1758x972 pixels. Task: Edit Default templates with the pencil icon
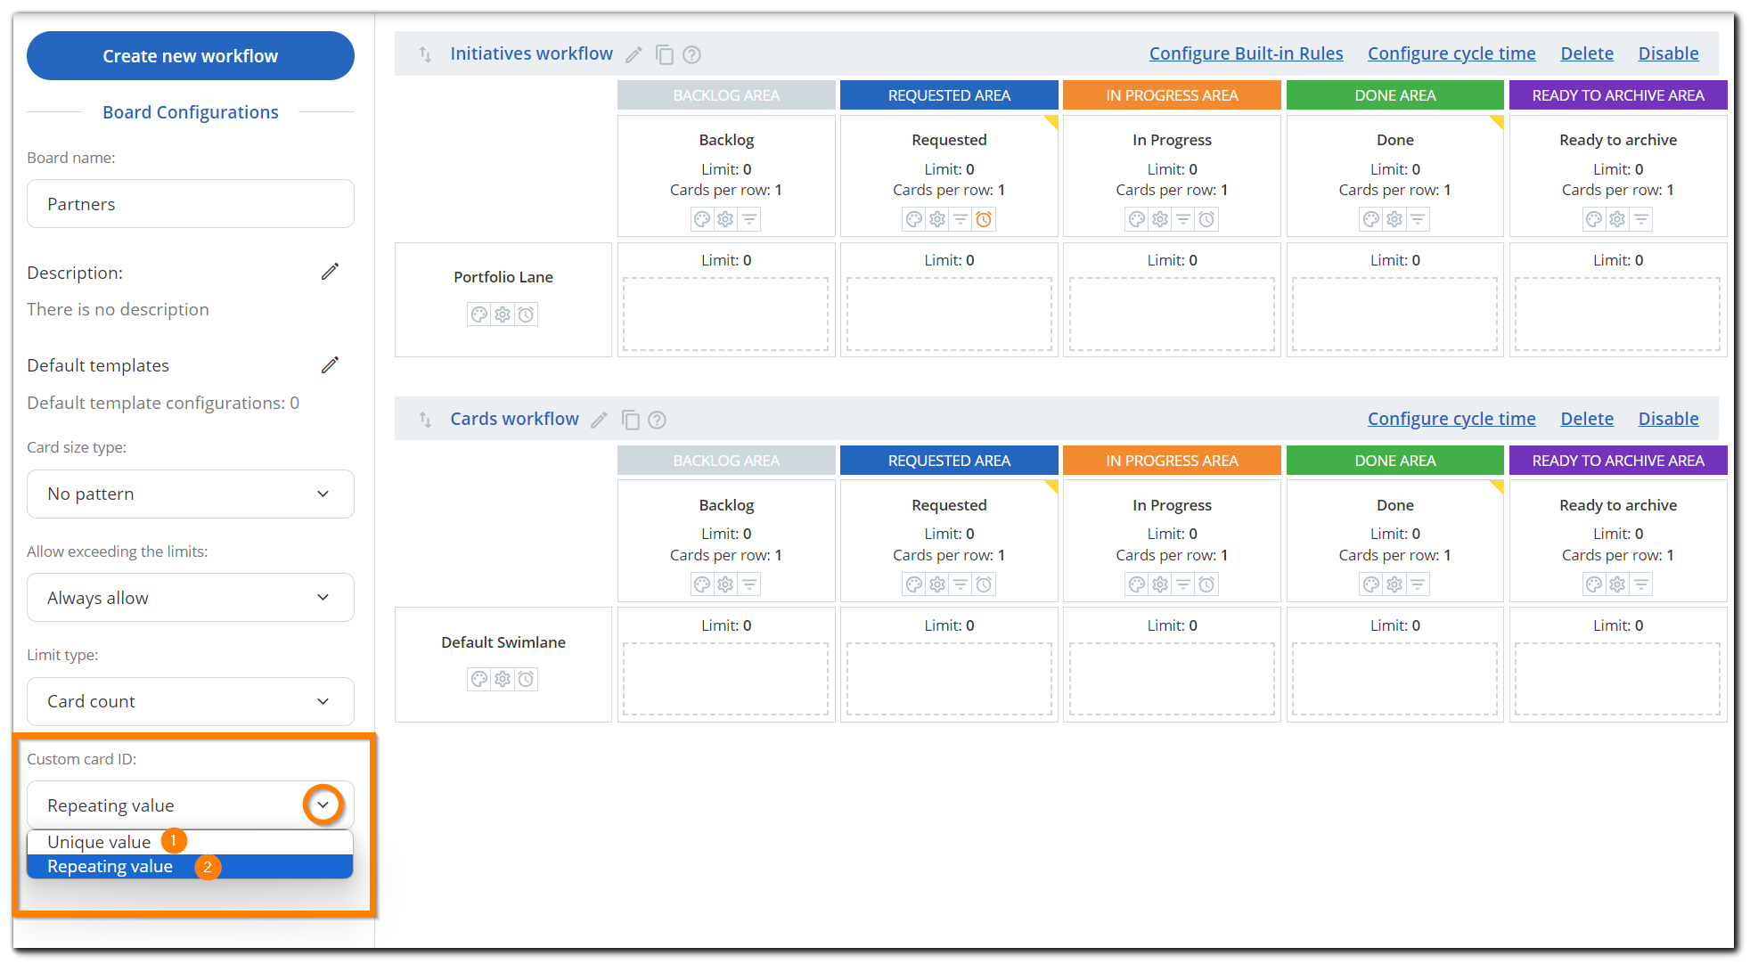coord(330,365)
